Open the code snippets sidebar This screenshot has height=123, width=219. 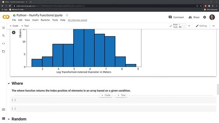(x=3, y=43)
